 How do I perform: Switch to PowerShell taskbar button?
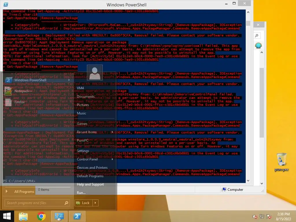(77, 216)
